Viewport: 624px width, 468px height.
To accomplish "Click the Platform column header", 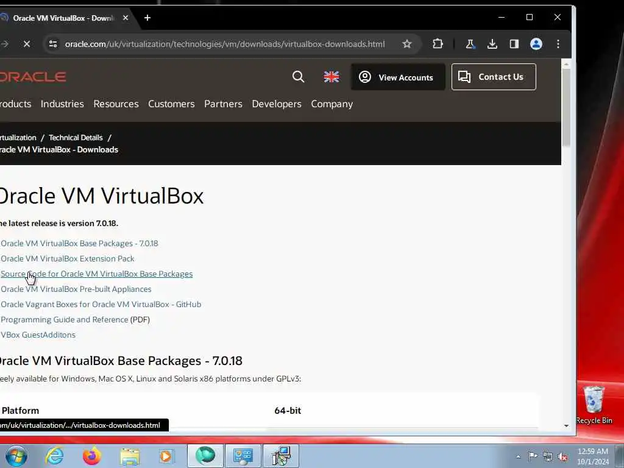I will (20, 411).
